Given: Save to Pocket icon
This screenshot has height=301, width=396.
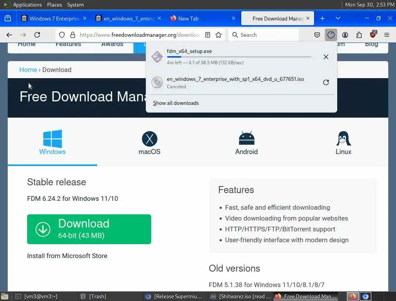Looking at the screenshot, I should (x=317, y=35).
